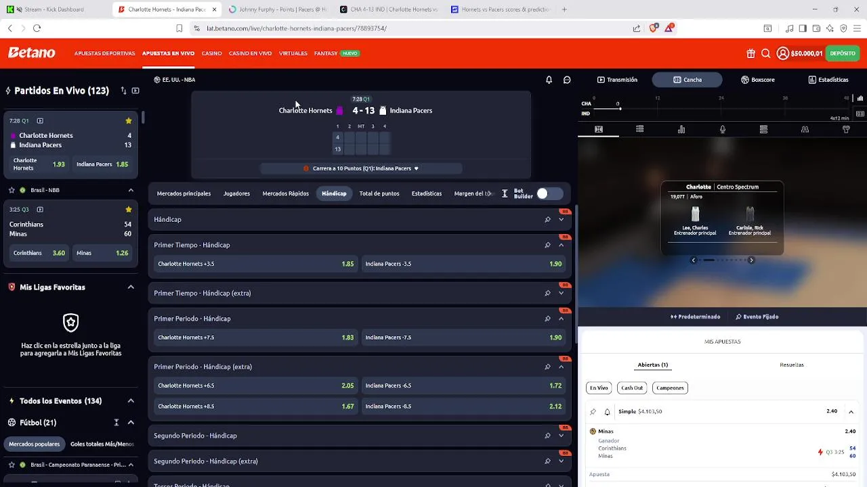Open the search magnifier in Betano header
867x487 pixels.
coord(766,53)
